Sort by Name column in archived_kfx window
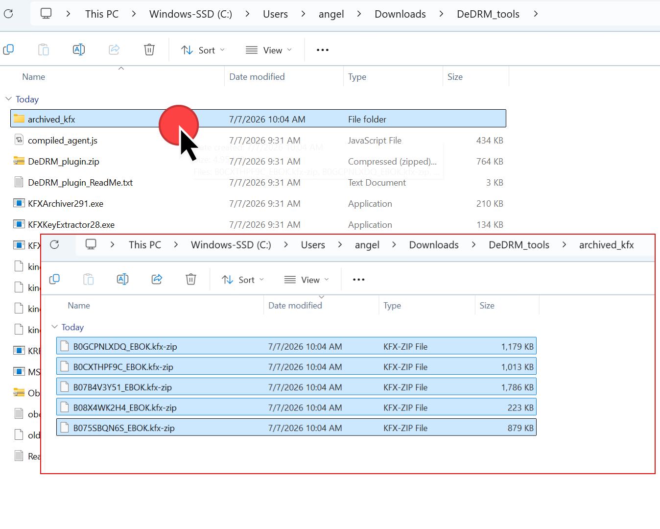The width and height of the screenshot is (660, 529). [79, 305]
